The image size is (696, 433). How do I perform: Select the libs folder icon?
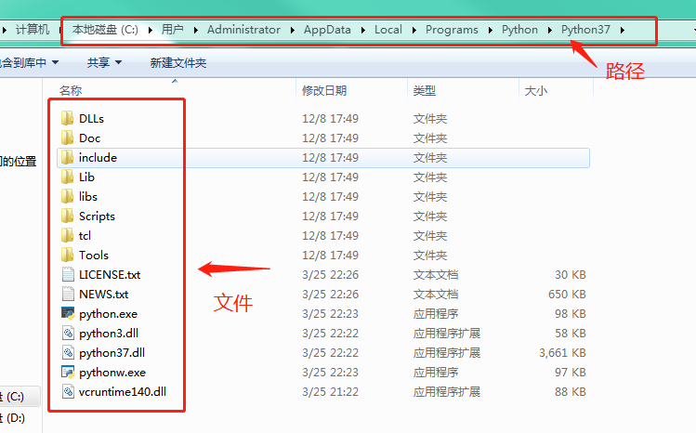(x=68, y=197)
